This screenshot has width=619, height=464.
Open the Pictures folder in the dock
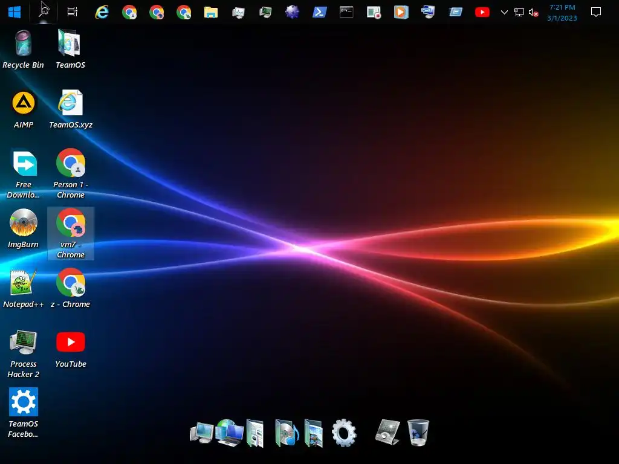click(x=314, y=433)
